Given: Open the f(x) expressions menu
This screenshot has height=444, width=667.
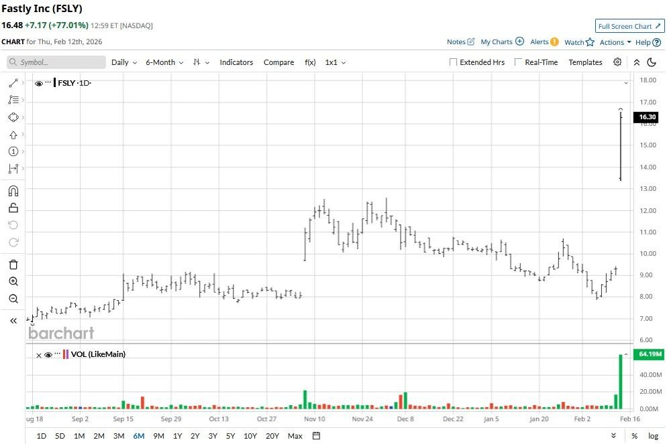Looking at the screenshot, I should click(310, 62).
